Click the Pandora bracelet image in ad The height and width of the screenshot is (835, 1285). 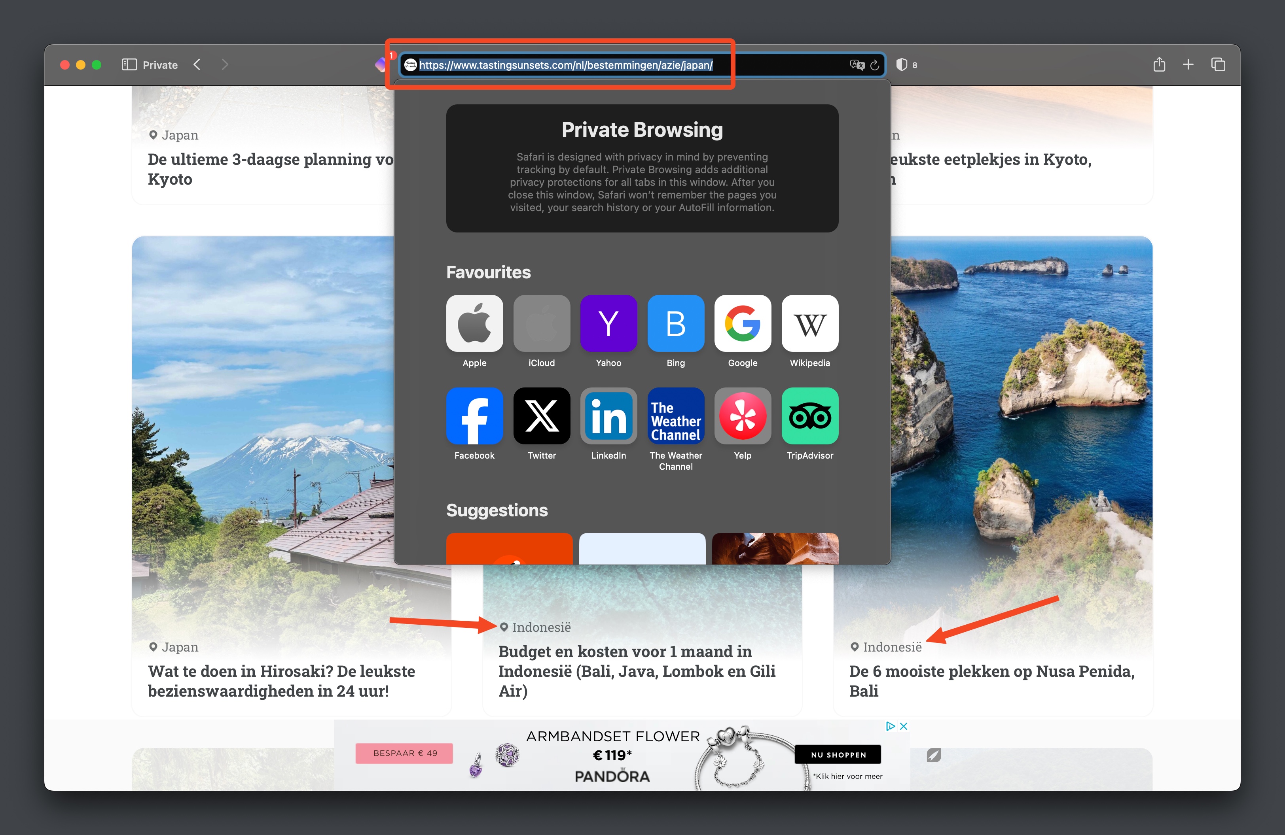click(753, 758)
